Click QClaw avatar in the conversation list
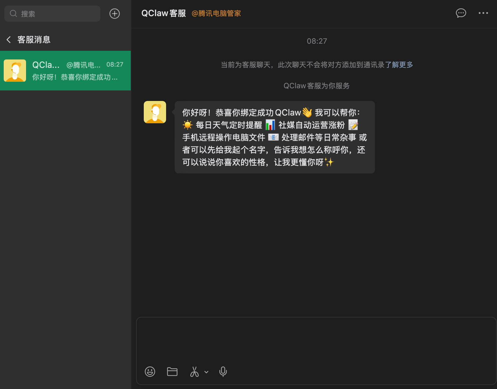The height and width of the screenshot is (389, 497). tap(15, 71)
